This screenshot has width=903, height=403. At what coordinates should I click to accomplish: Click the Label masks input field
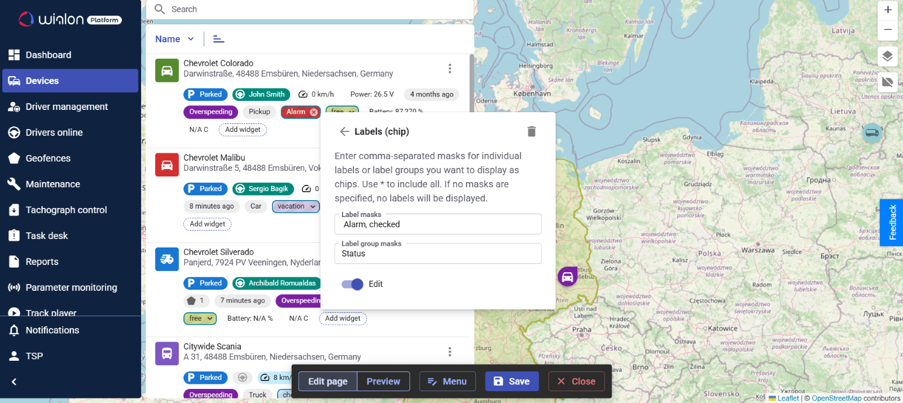click(438, 224)
